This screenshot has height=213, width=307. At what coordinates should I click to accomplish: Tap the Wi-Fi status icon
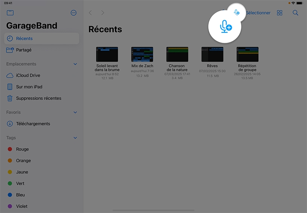tap(293, 3)
